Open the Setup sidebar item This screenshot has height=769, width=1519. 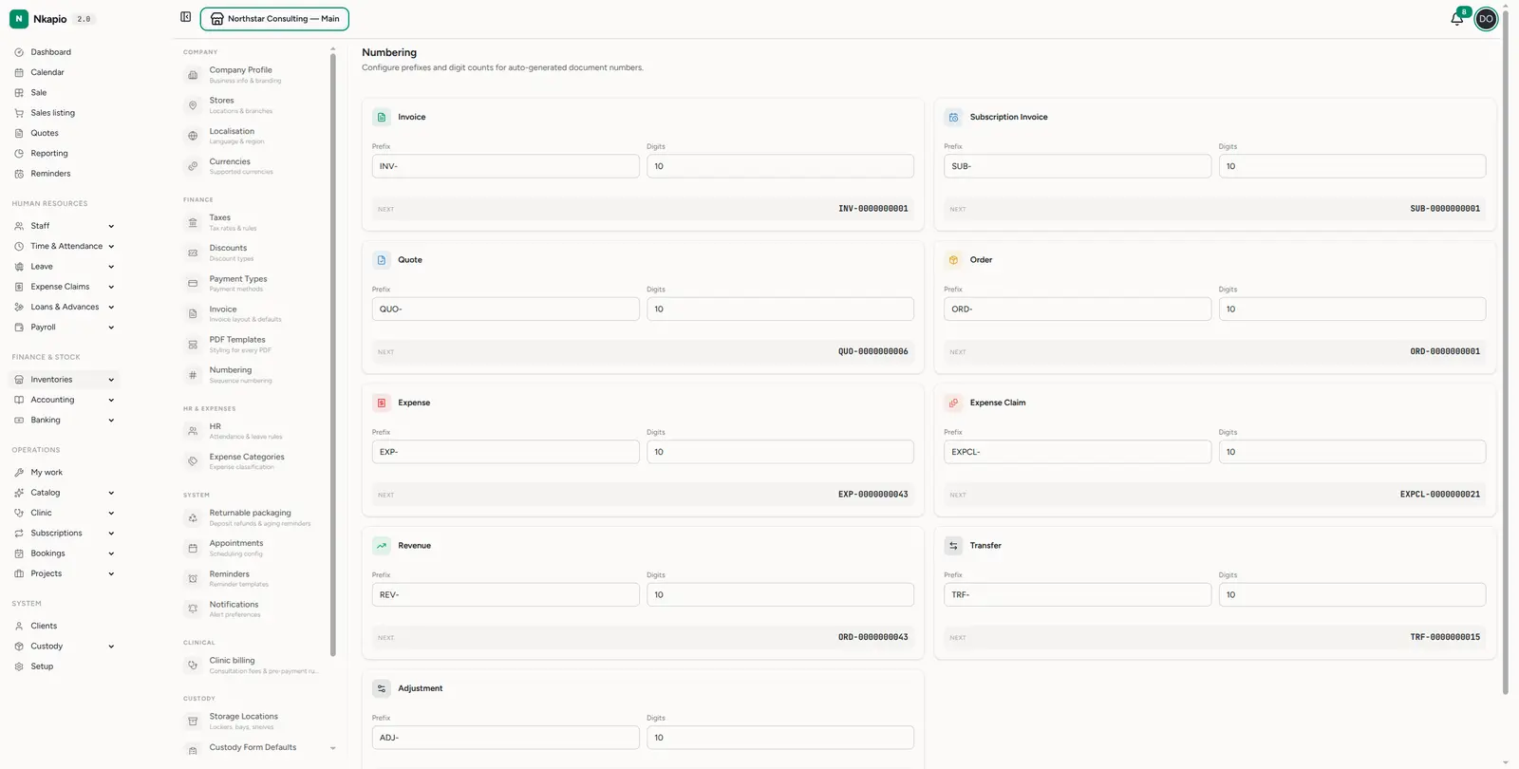(64, 666)
